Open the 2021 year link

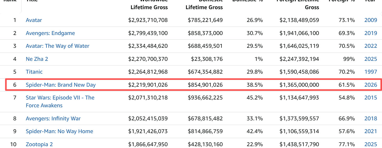[x=371, y=131]
